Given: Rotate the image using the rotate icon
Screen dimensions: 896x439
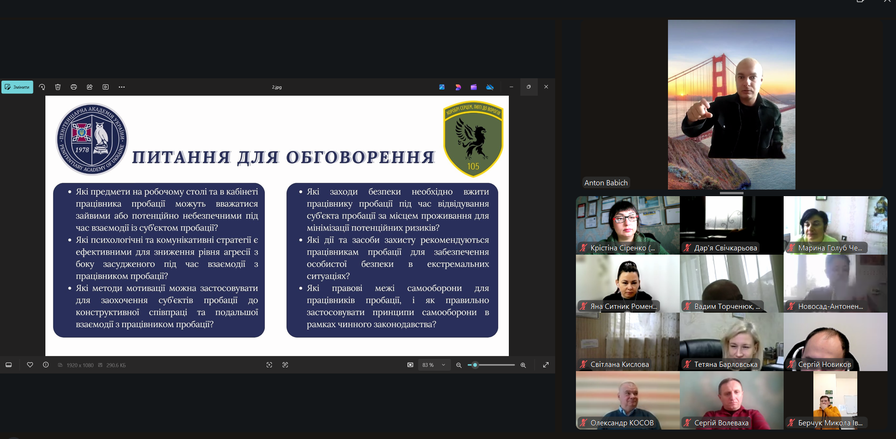Looking at the screenshot, I should click(x=42, y=87).
